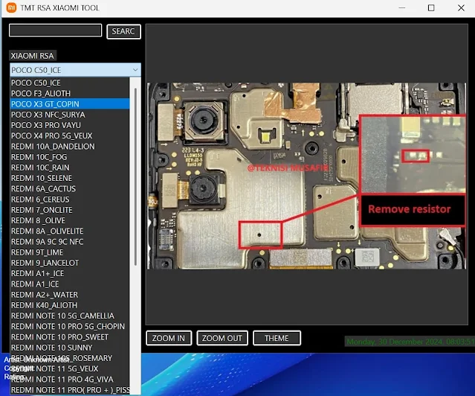Click the ZOOM IN button
This screenshot has width=475, height=396.
[x=169, y=338]
